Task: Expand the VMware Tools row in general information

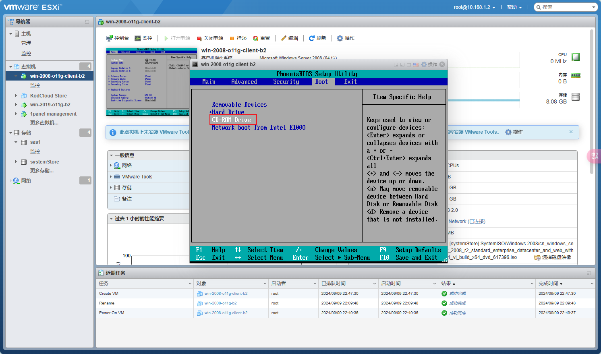Action: [x=111, y=177]
